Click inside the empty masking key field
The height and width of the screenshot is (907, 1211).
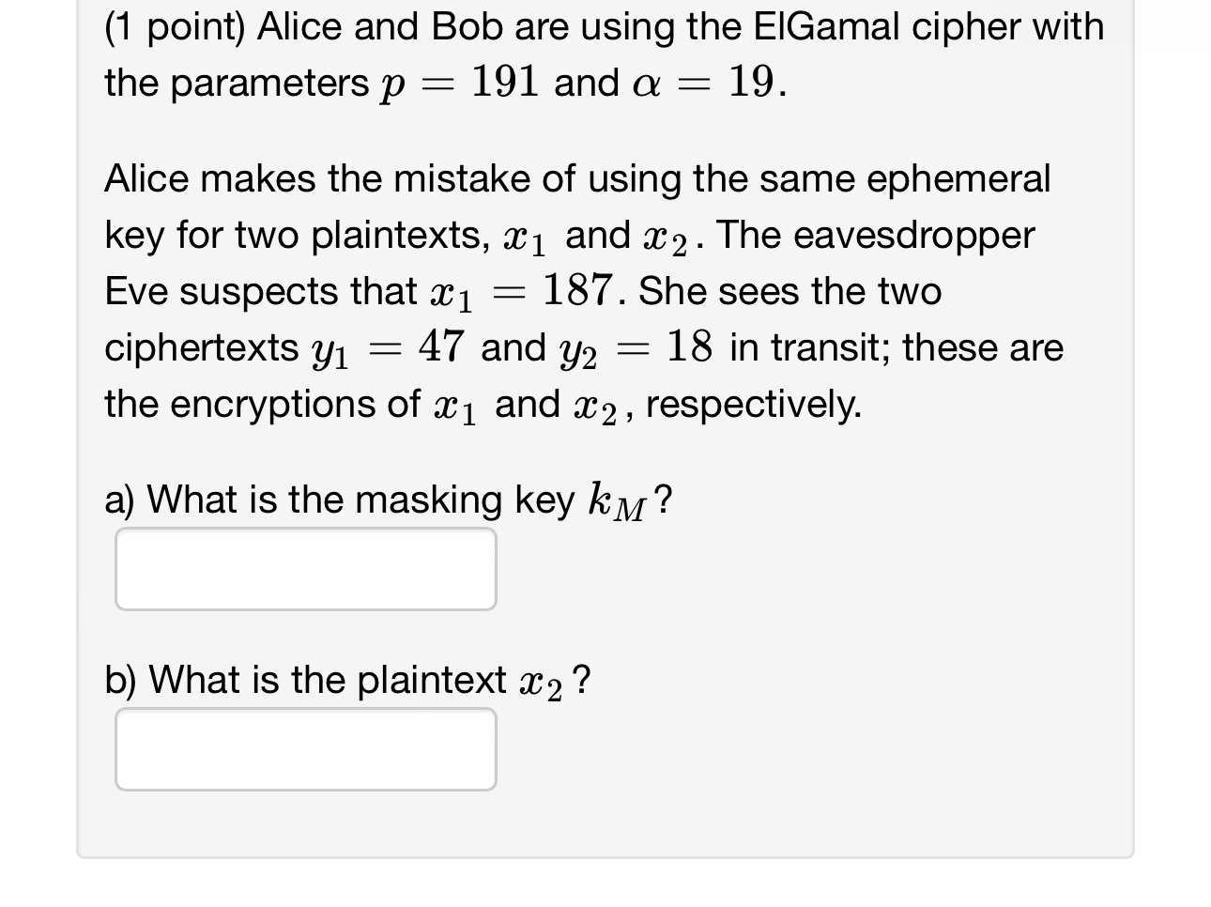tap(305, 568)
